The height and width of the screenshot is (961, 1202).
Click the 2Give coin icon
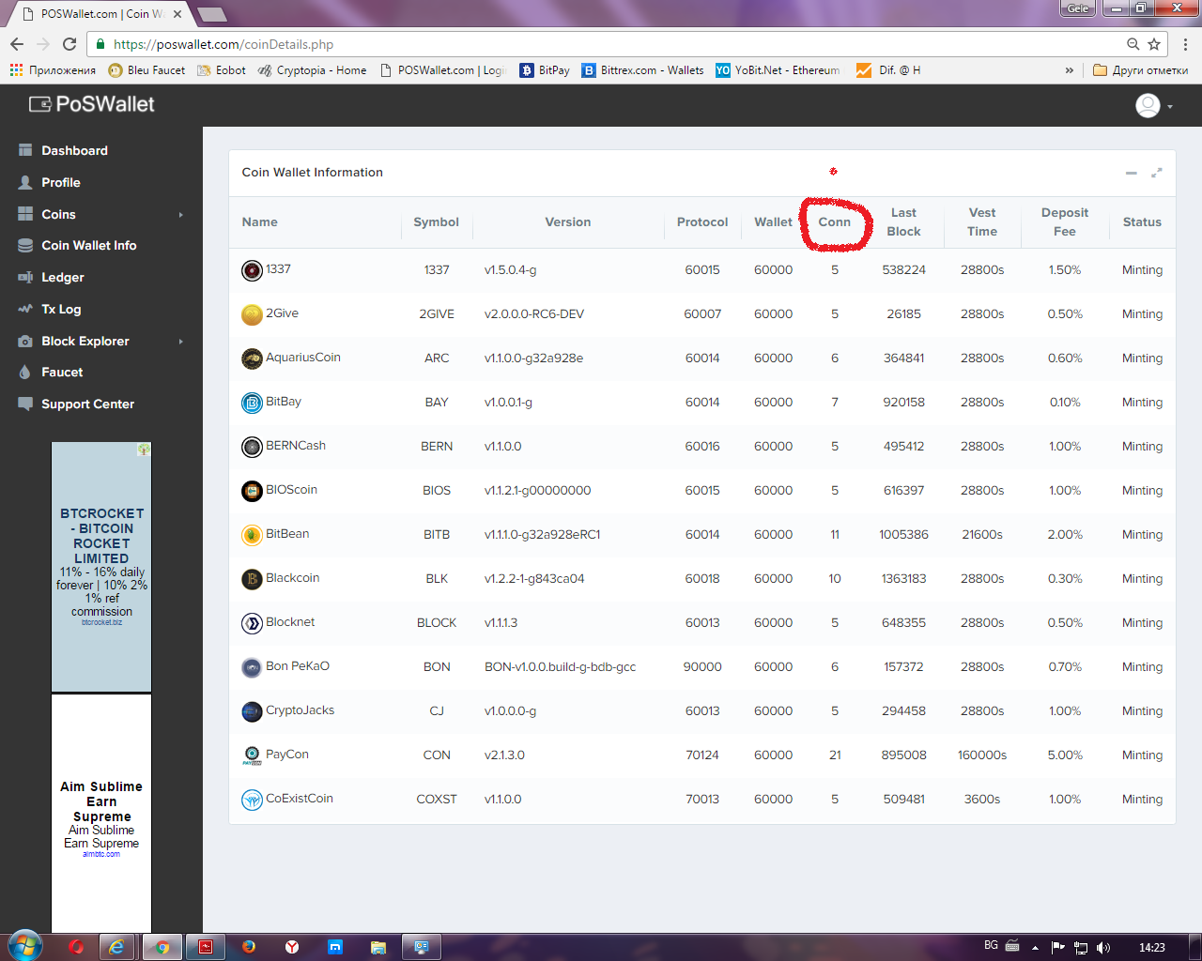[252, 314]
